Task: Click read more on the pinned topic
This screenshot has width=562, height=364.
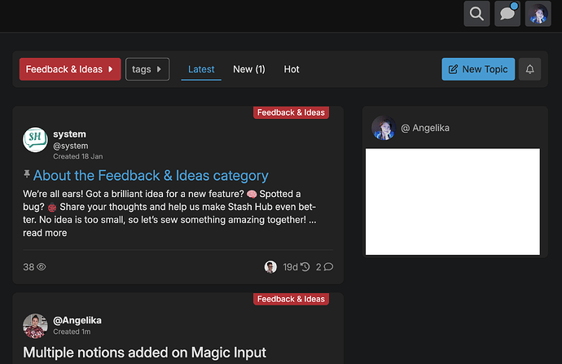Action: [45, 233]
